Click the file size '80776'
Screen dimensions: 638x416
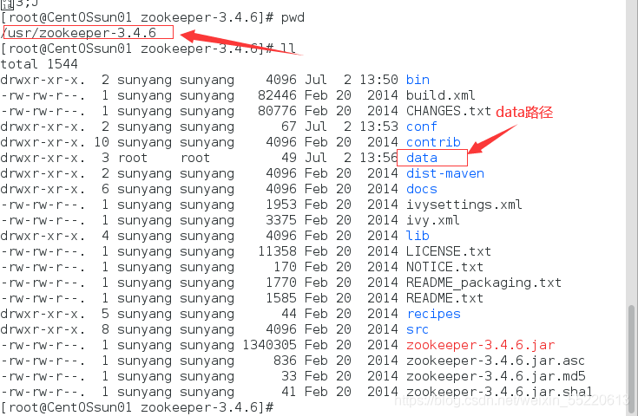[x=278, y=111]
